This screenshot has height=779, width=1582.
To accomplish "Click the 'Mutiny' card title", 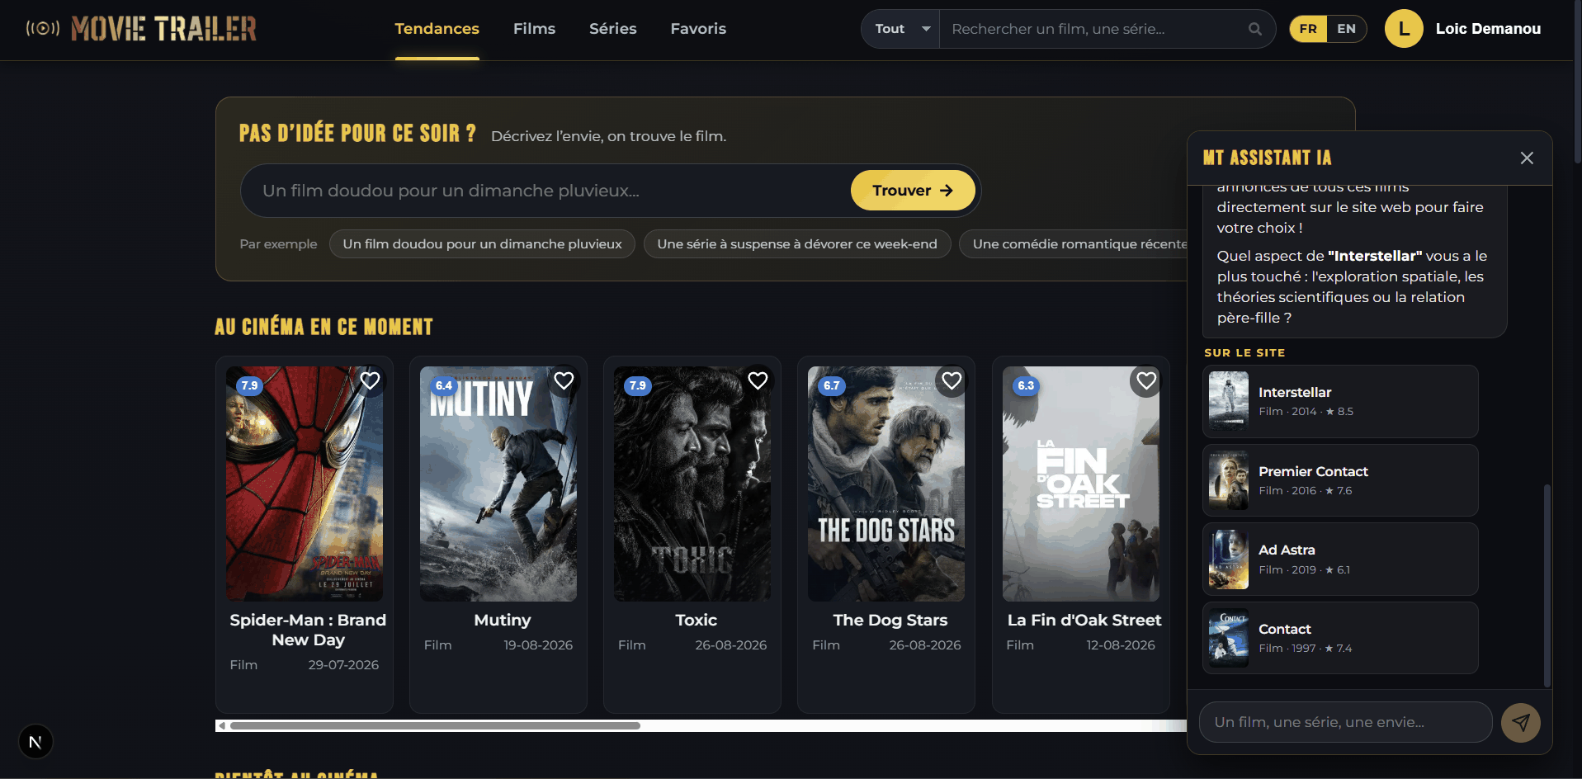I will (503, 620).
